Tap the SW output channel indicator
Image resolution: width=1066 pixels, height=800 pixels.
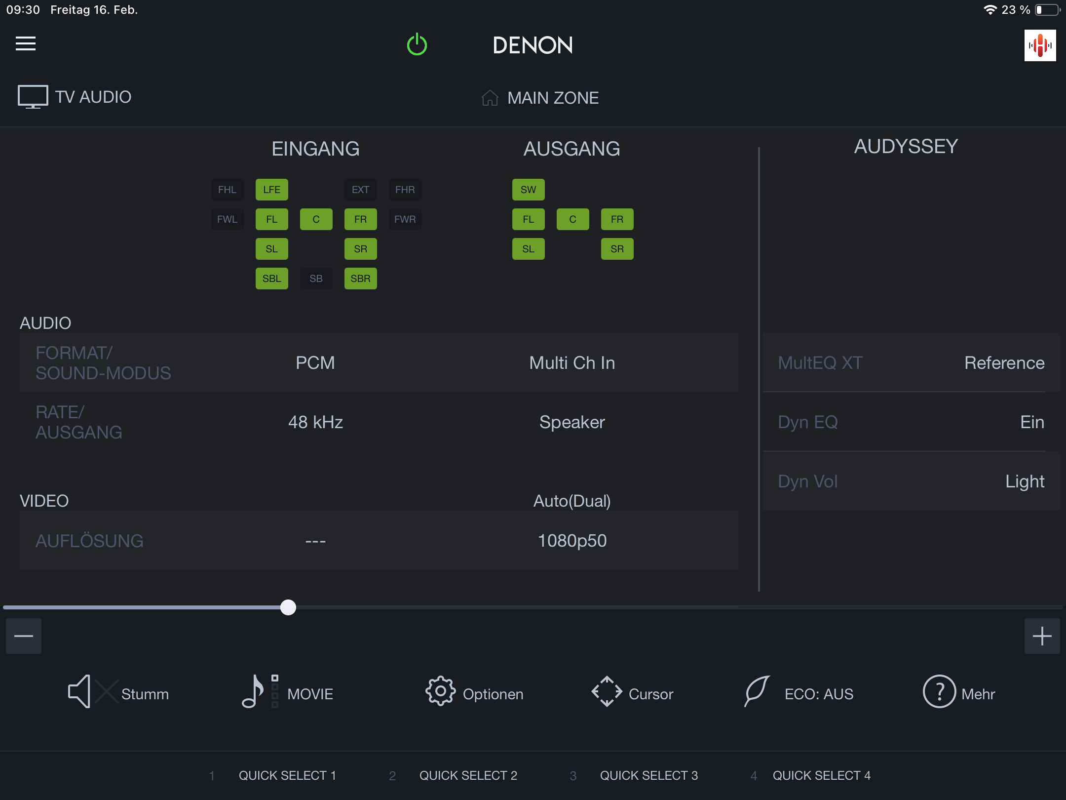(528, 190)
